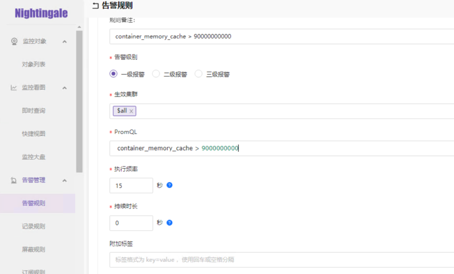Click the 生效集群 field label
The width and height of the screenshot is (454, 274).
click(x=126, y=94)
